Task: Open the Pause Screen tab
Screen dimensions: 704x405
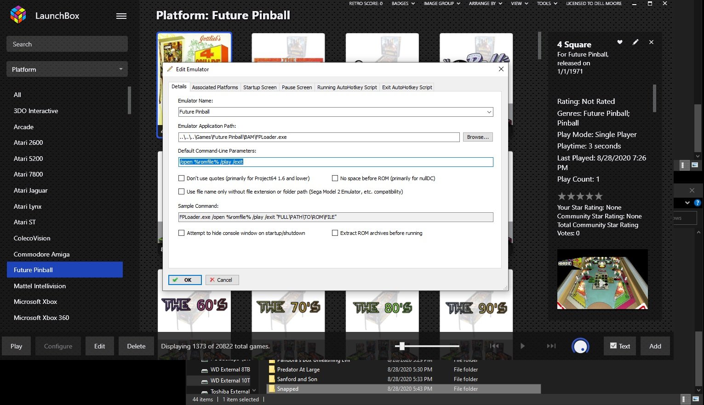Action: point(297,87)
